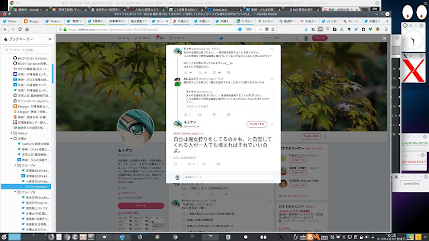Viewport: 429px width, 241px height.
Task: Click the Twitter Home nav item
Action: coord(123,38)
